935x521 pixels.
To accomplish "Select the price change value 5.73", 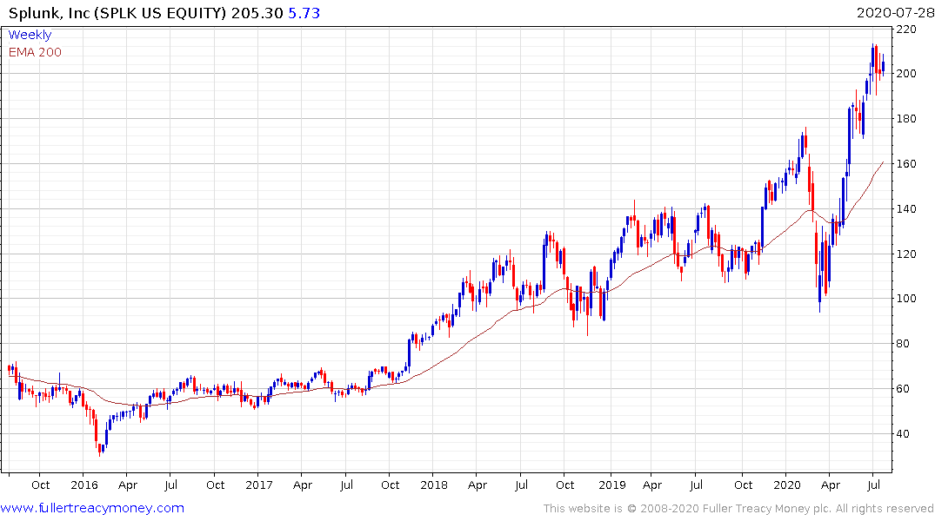I will (304, 13).
